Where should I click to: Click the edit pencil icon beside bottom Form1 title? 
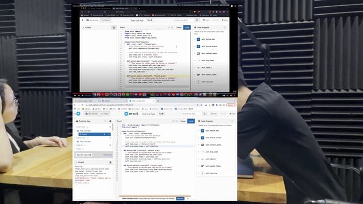(x=173, y=121)
